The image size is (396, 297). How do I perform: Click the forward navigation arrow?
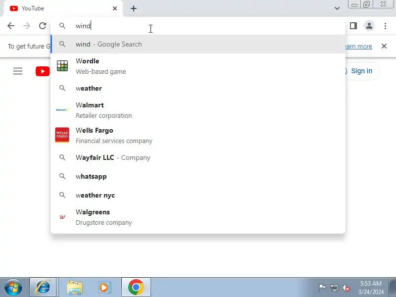click(27, 26)
